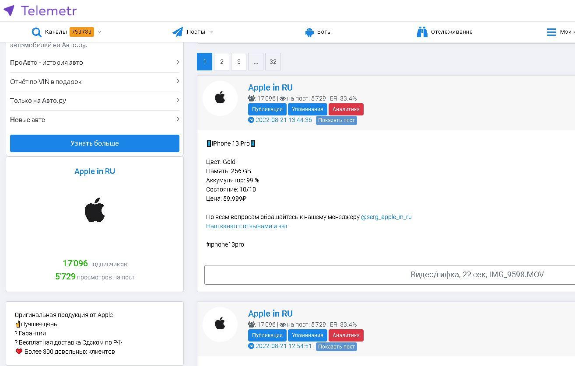The height and width of the screenshot is (366, 575).
Task: Click Более 300 довольных клиентов text
Action: (x=70, y=352)
